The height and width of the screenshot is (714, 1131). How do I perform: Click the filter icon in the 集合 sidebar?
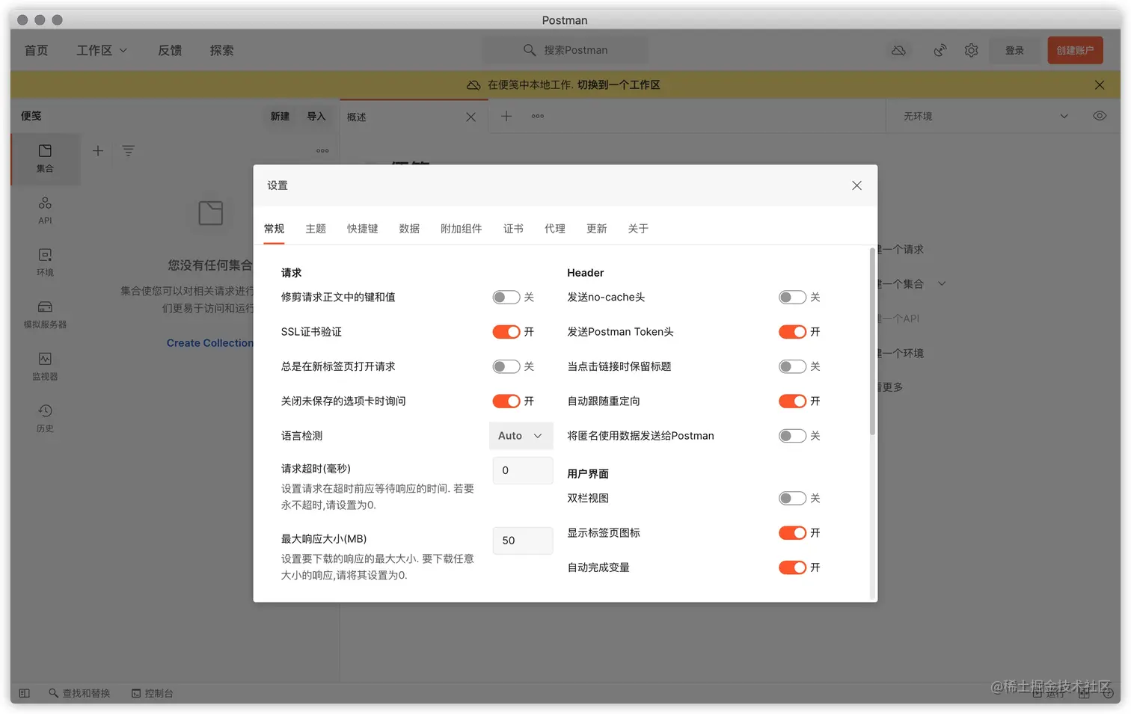128,150
